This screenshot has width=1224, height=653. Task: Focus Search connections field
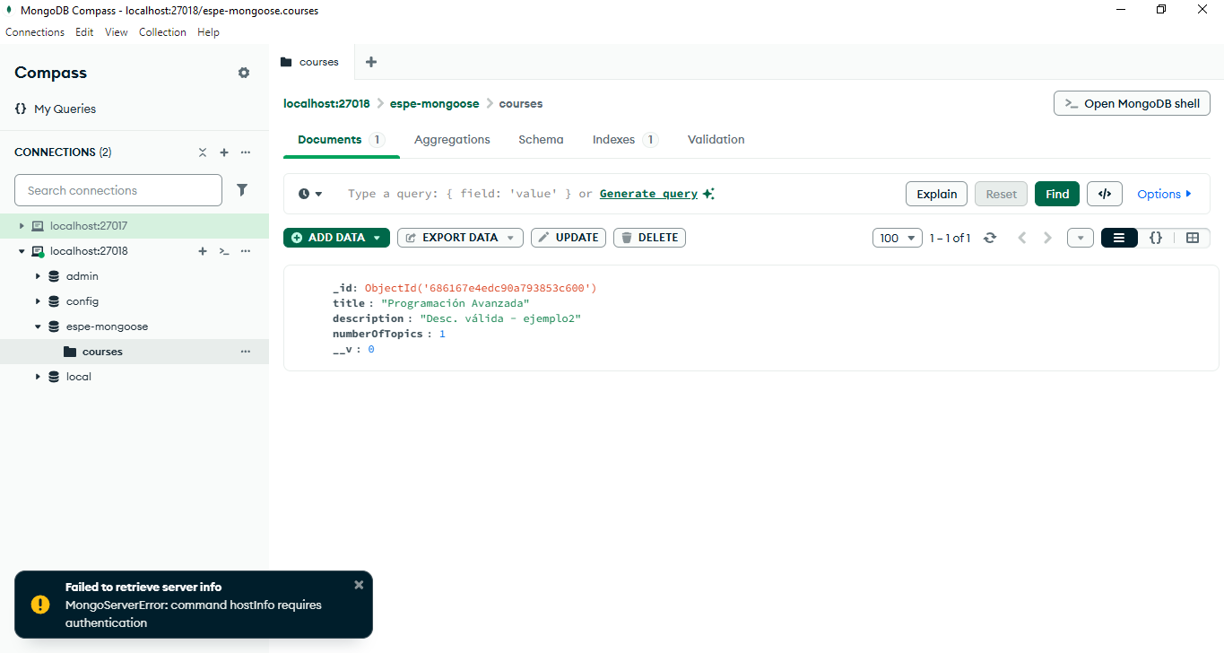pos(118,190)
